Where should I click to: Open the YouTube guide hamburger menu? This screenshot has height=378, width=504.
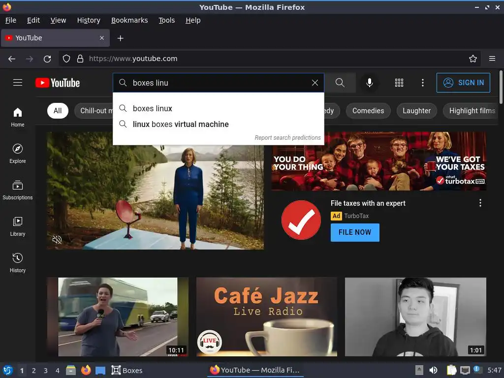(18, 83)
